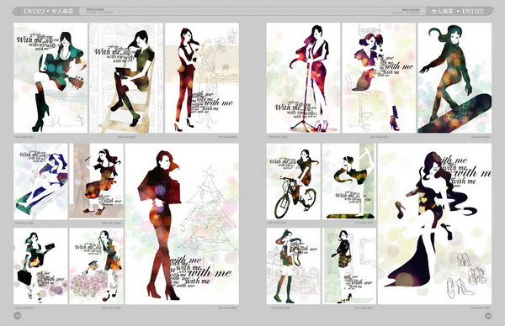Screen dimensions: 505x326
Task: Select the woman in red trousers illustration
Action: point(202,78)
